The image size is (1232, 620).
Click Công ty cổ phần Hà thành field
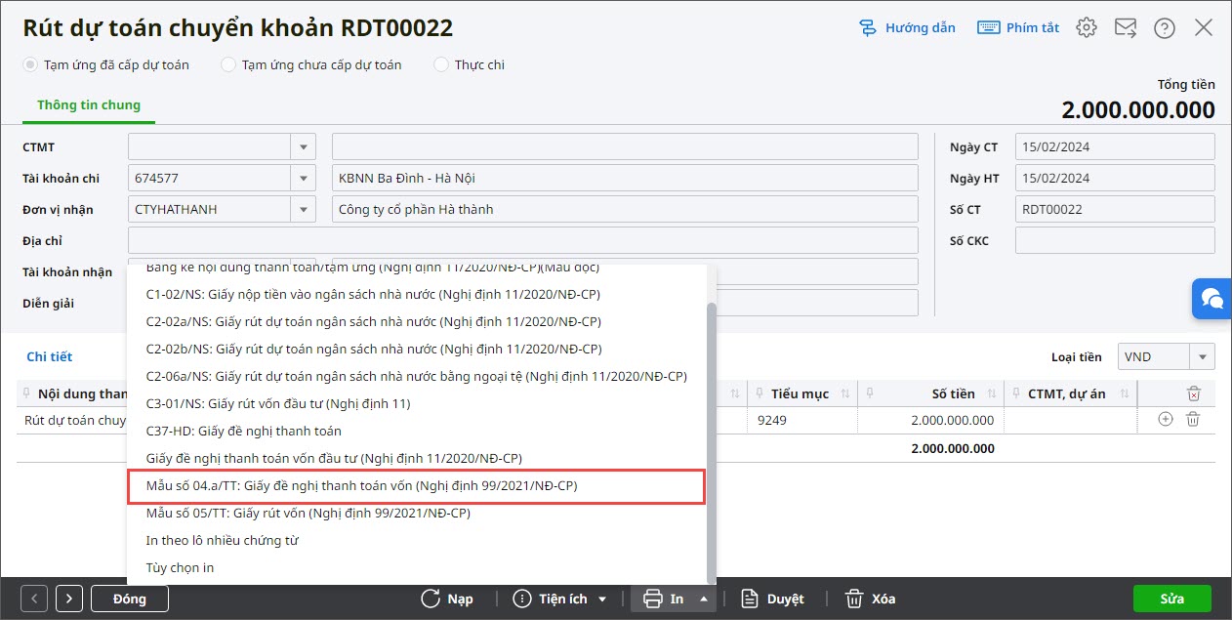pos(625,210)
